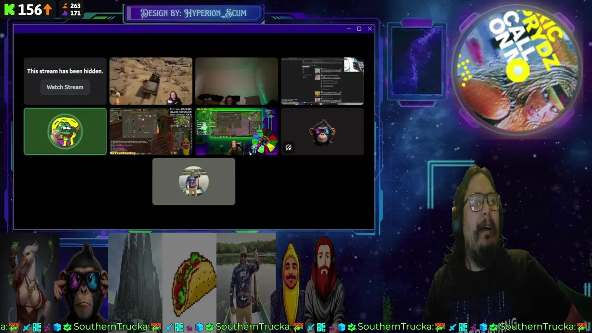Select the monkey with sunglasses call tile

[x=322, y=131]
